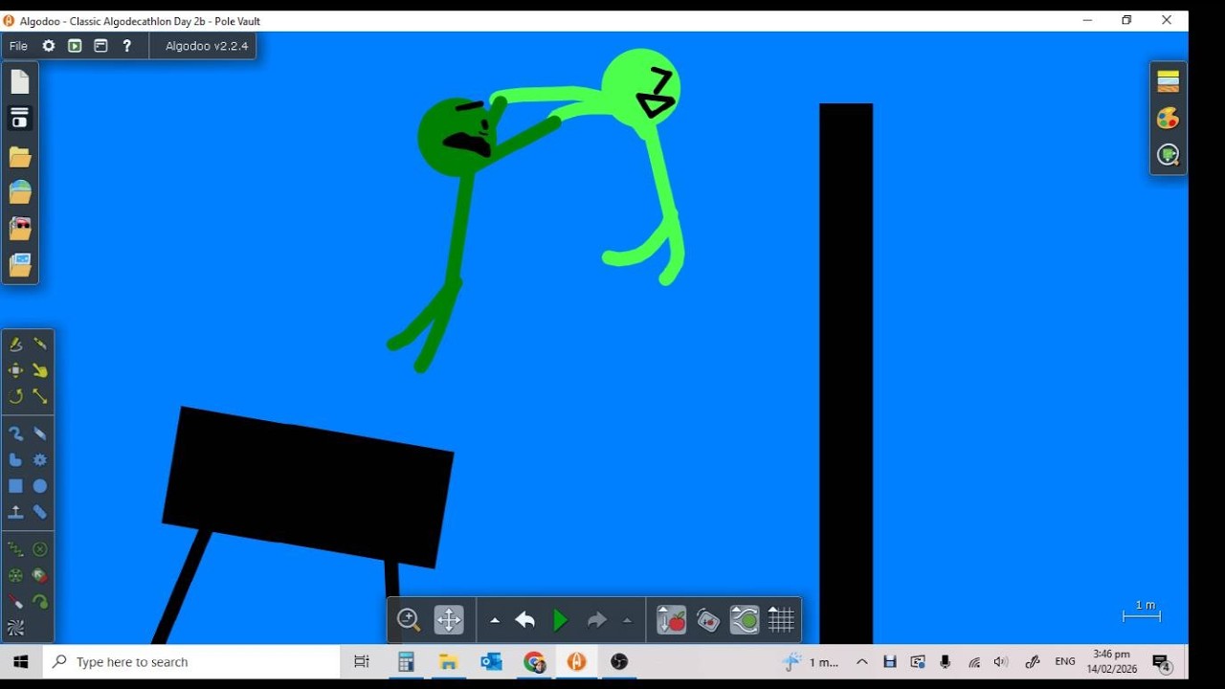The height and width of the screenshot is (689, 1225).
Task: Start the simulation with green play
Action: [561, 620]
